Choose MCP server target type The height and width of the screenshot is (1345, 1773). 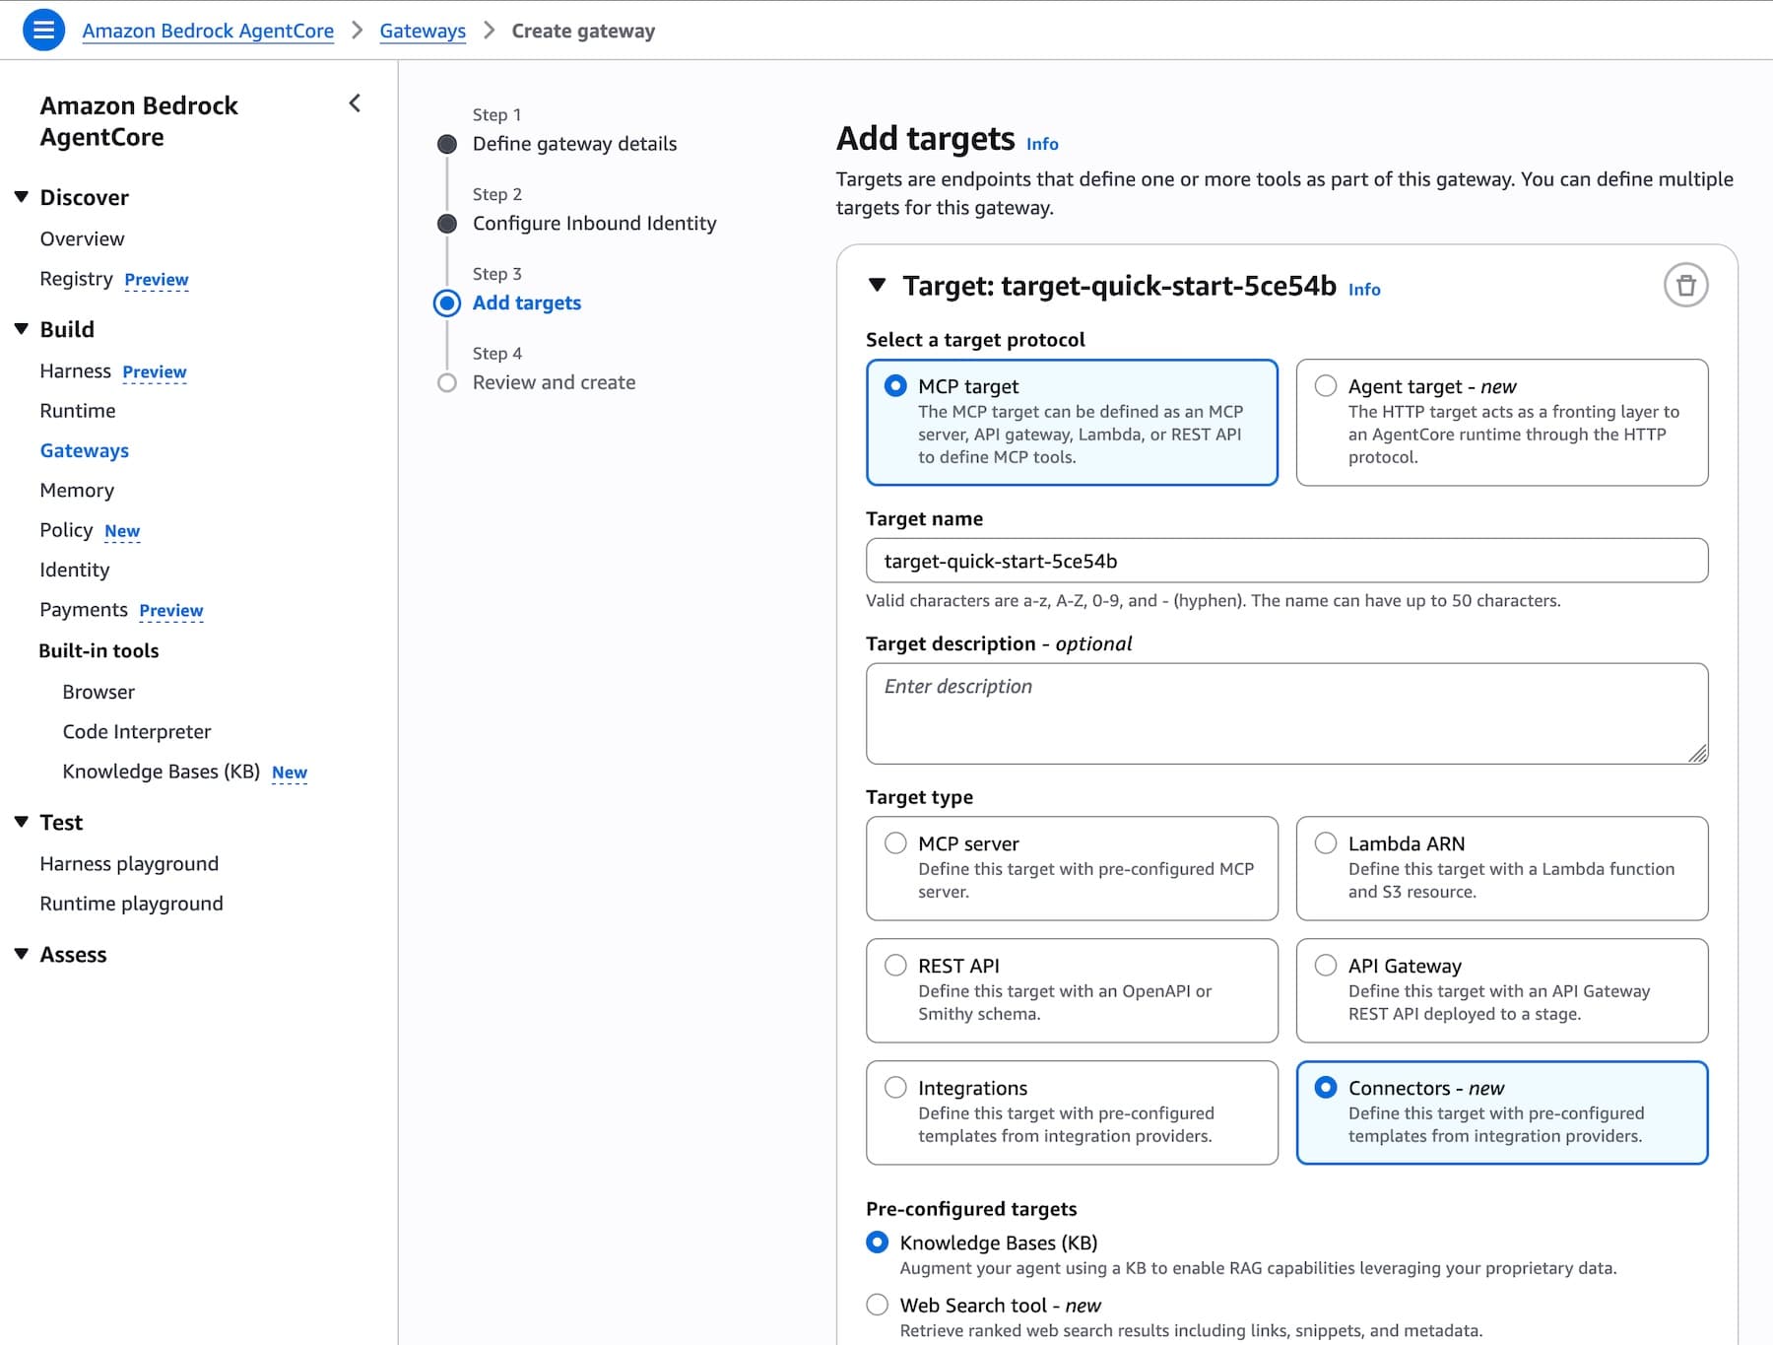(1072, 868)
